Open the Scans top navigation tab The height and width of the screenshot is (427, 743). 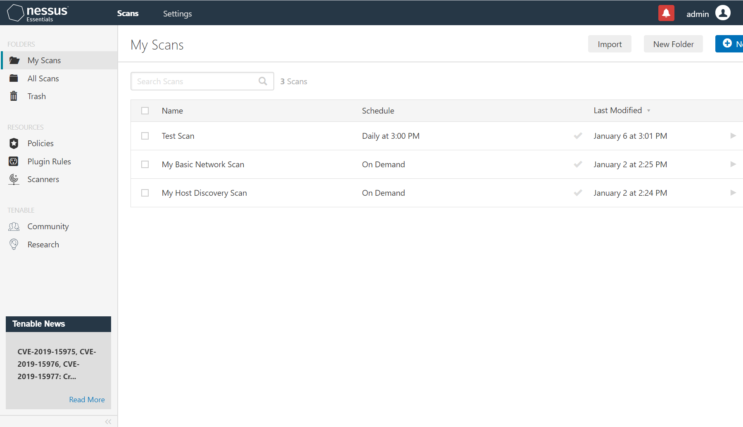click(128, 13)
